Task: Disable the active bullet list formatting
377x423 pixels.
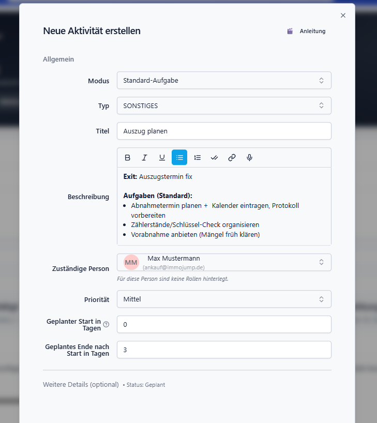Action: click(x=179, y=158)
